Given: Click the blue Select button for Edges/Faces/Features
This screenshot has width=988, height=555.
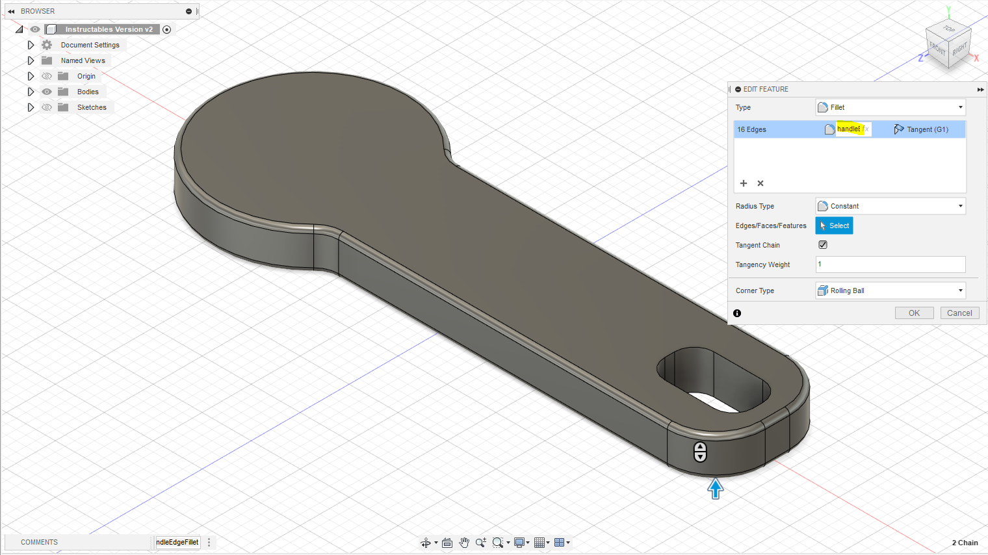Looking at the screenshot, I should (x=834, y=226).
